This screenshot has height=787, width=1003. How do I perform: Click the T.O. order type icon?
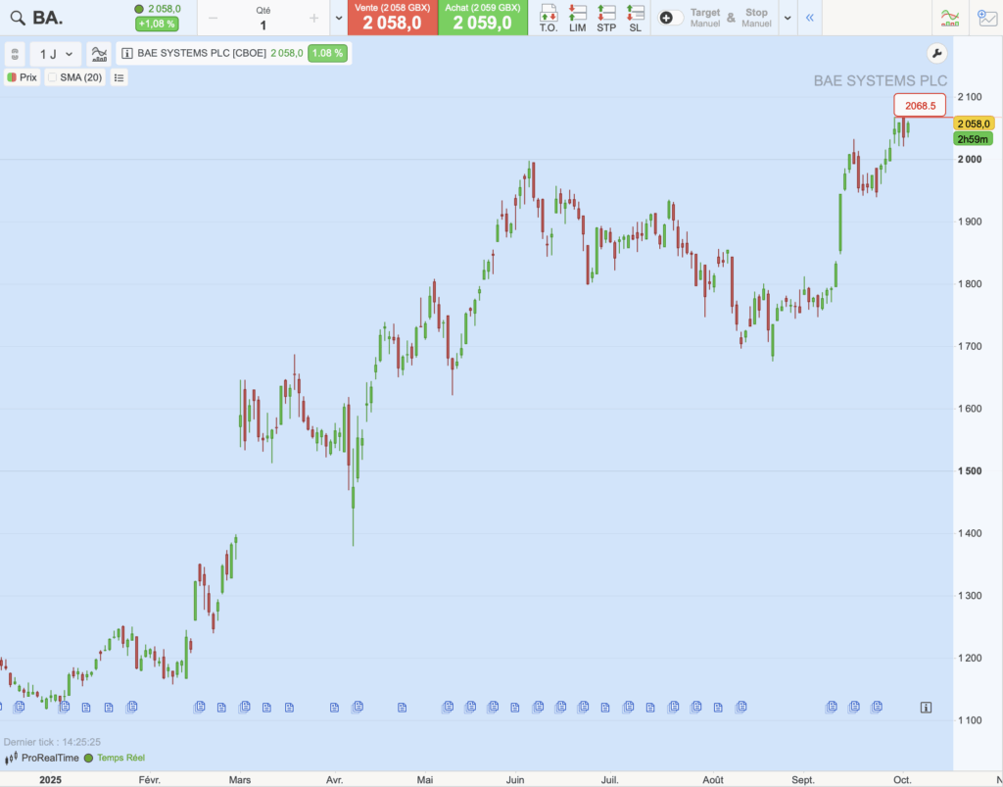point(549,17)
